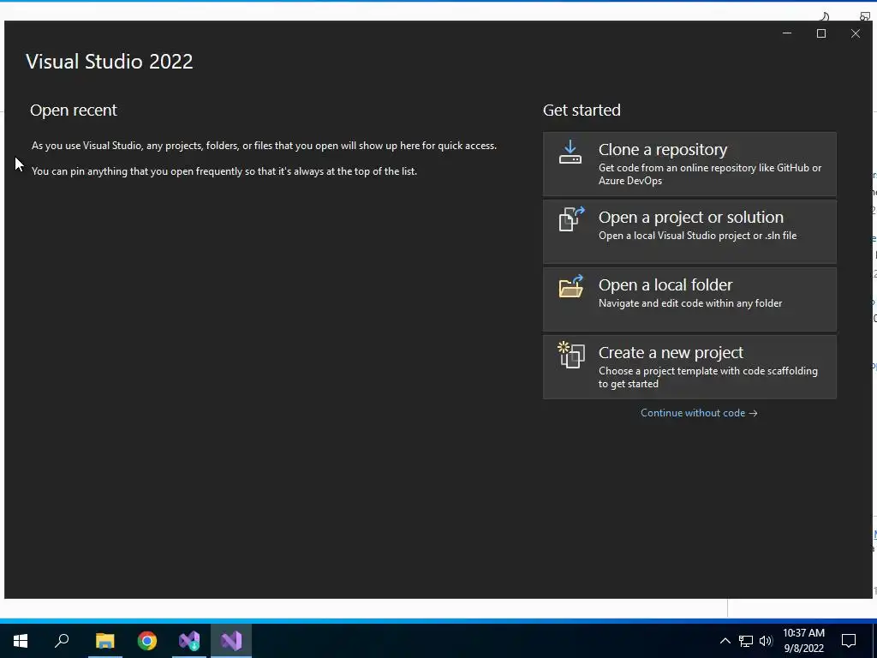
Task: Click the Open a local folder icon
Action: 571,286
